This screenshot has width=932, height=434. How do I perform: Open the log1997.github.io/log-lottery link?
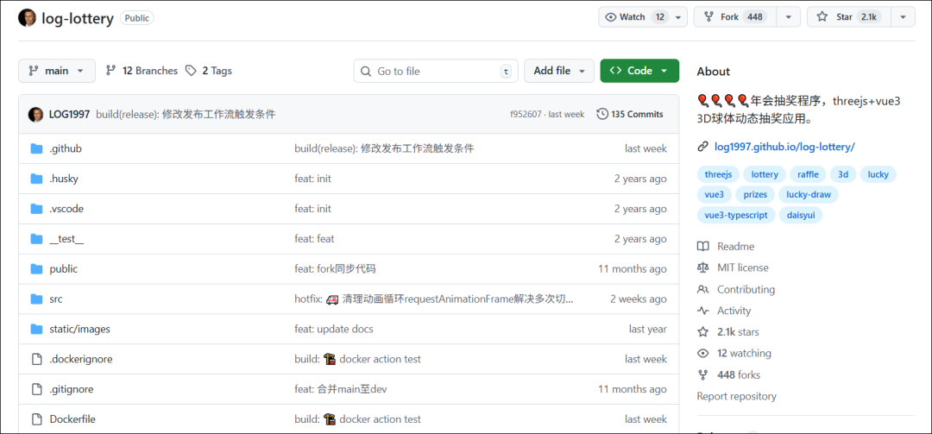784,147
